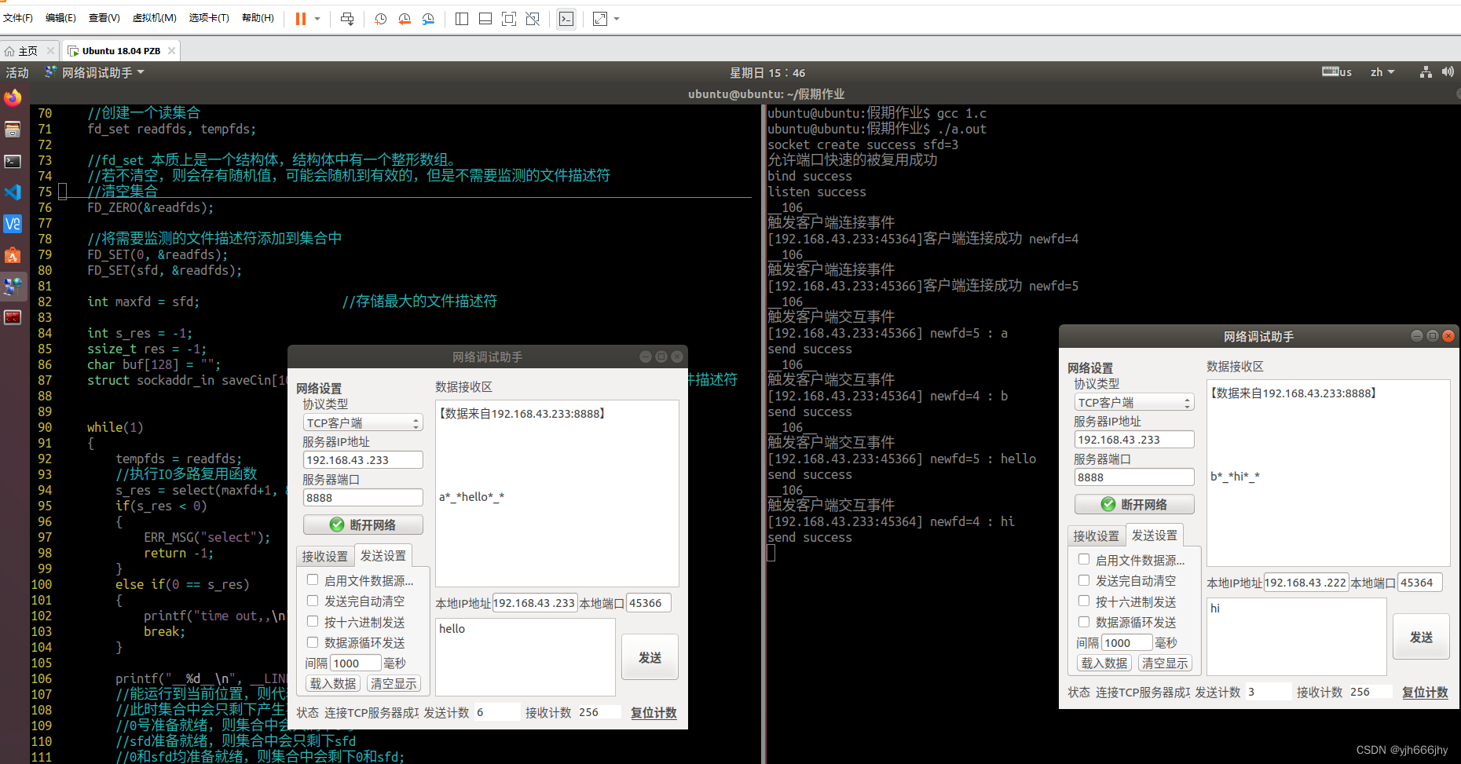This screenshot has height=764, width=1461.
Task: Click the send Ctrl+Alt+Del toolbar icon
Action: click(347, 19)
